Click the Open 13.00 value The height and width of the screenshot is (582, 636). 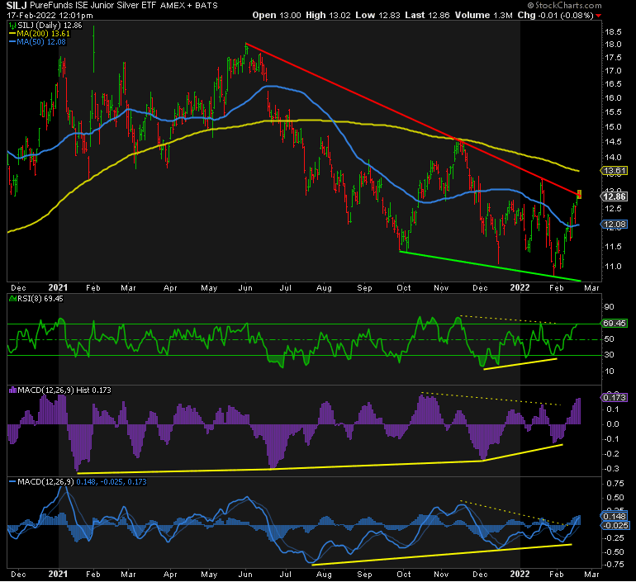(x=277, y=16)
